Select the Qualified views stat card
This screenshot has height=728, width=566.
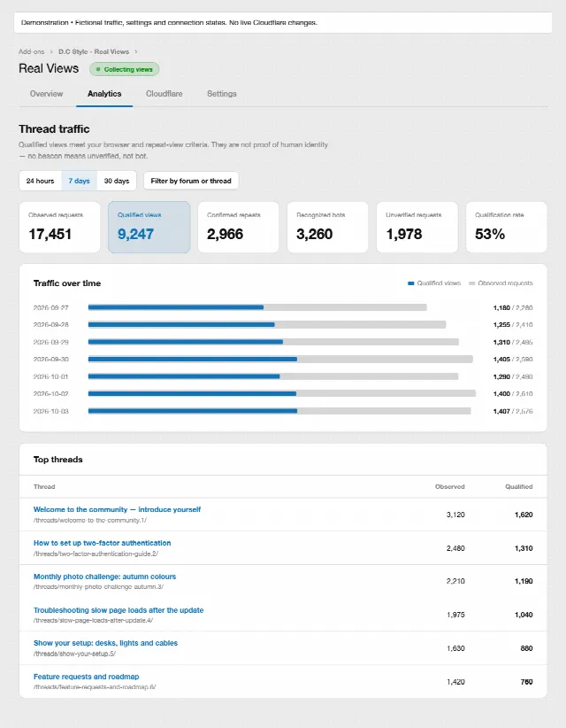149,227
